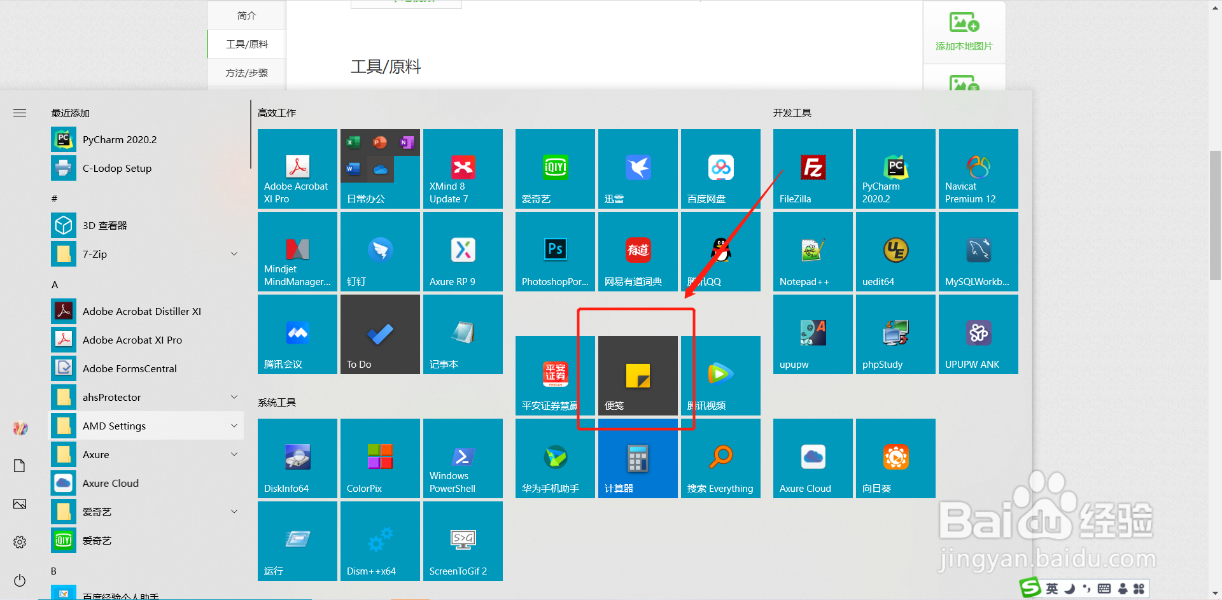Open the 便笺 (Sticky Notes) tile
This screenshot has height=600, width=1222.
[637, 375]
